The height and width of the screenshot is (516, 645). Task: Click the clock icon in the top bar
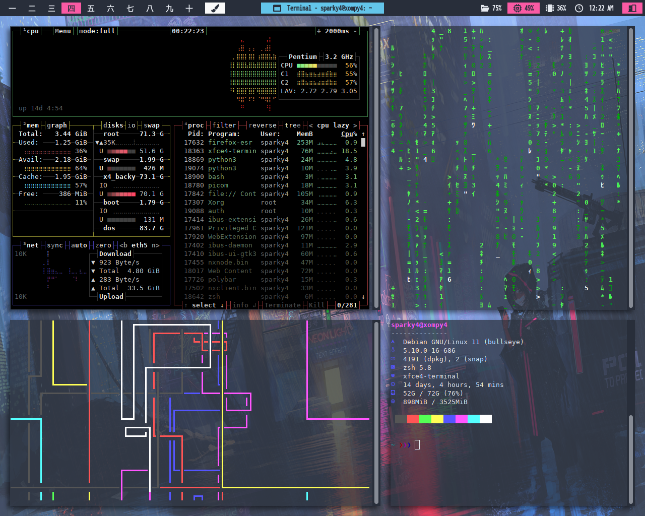pyautogui.click(x=579, y=8)
